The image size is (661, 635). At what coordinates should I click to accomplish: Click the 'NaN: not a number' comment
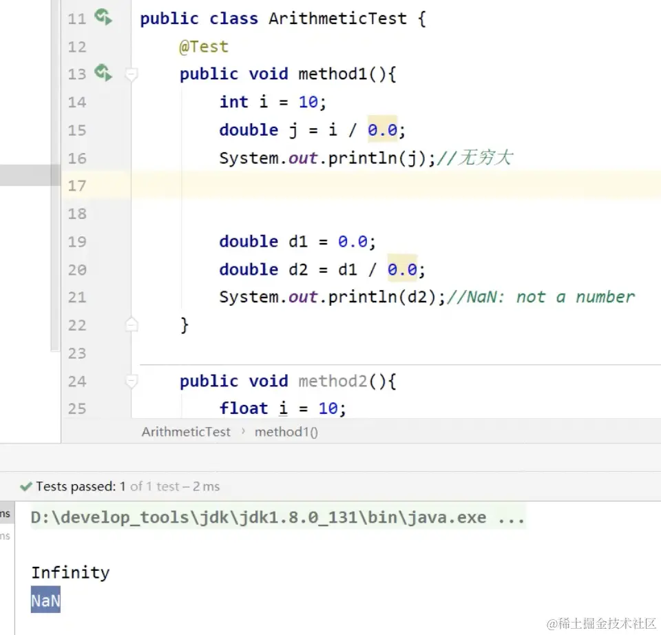(x=541, y=297)
